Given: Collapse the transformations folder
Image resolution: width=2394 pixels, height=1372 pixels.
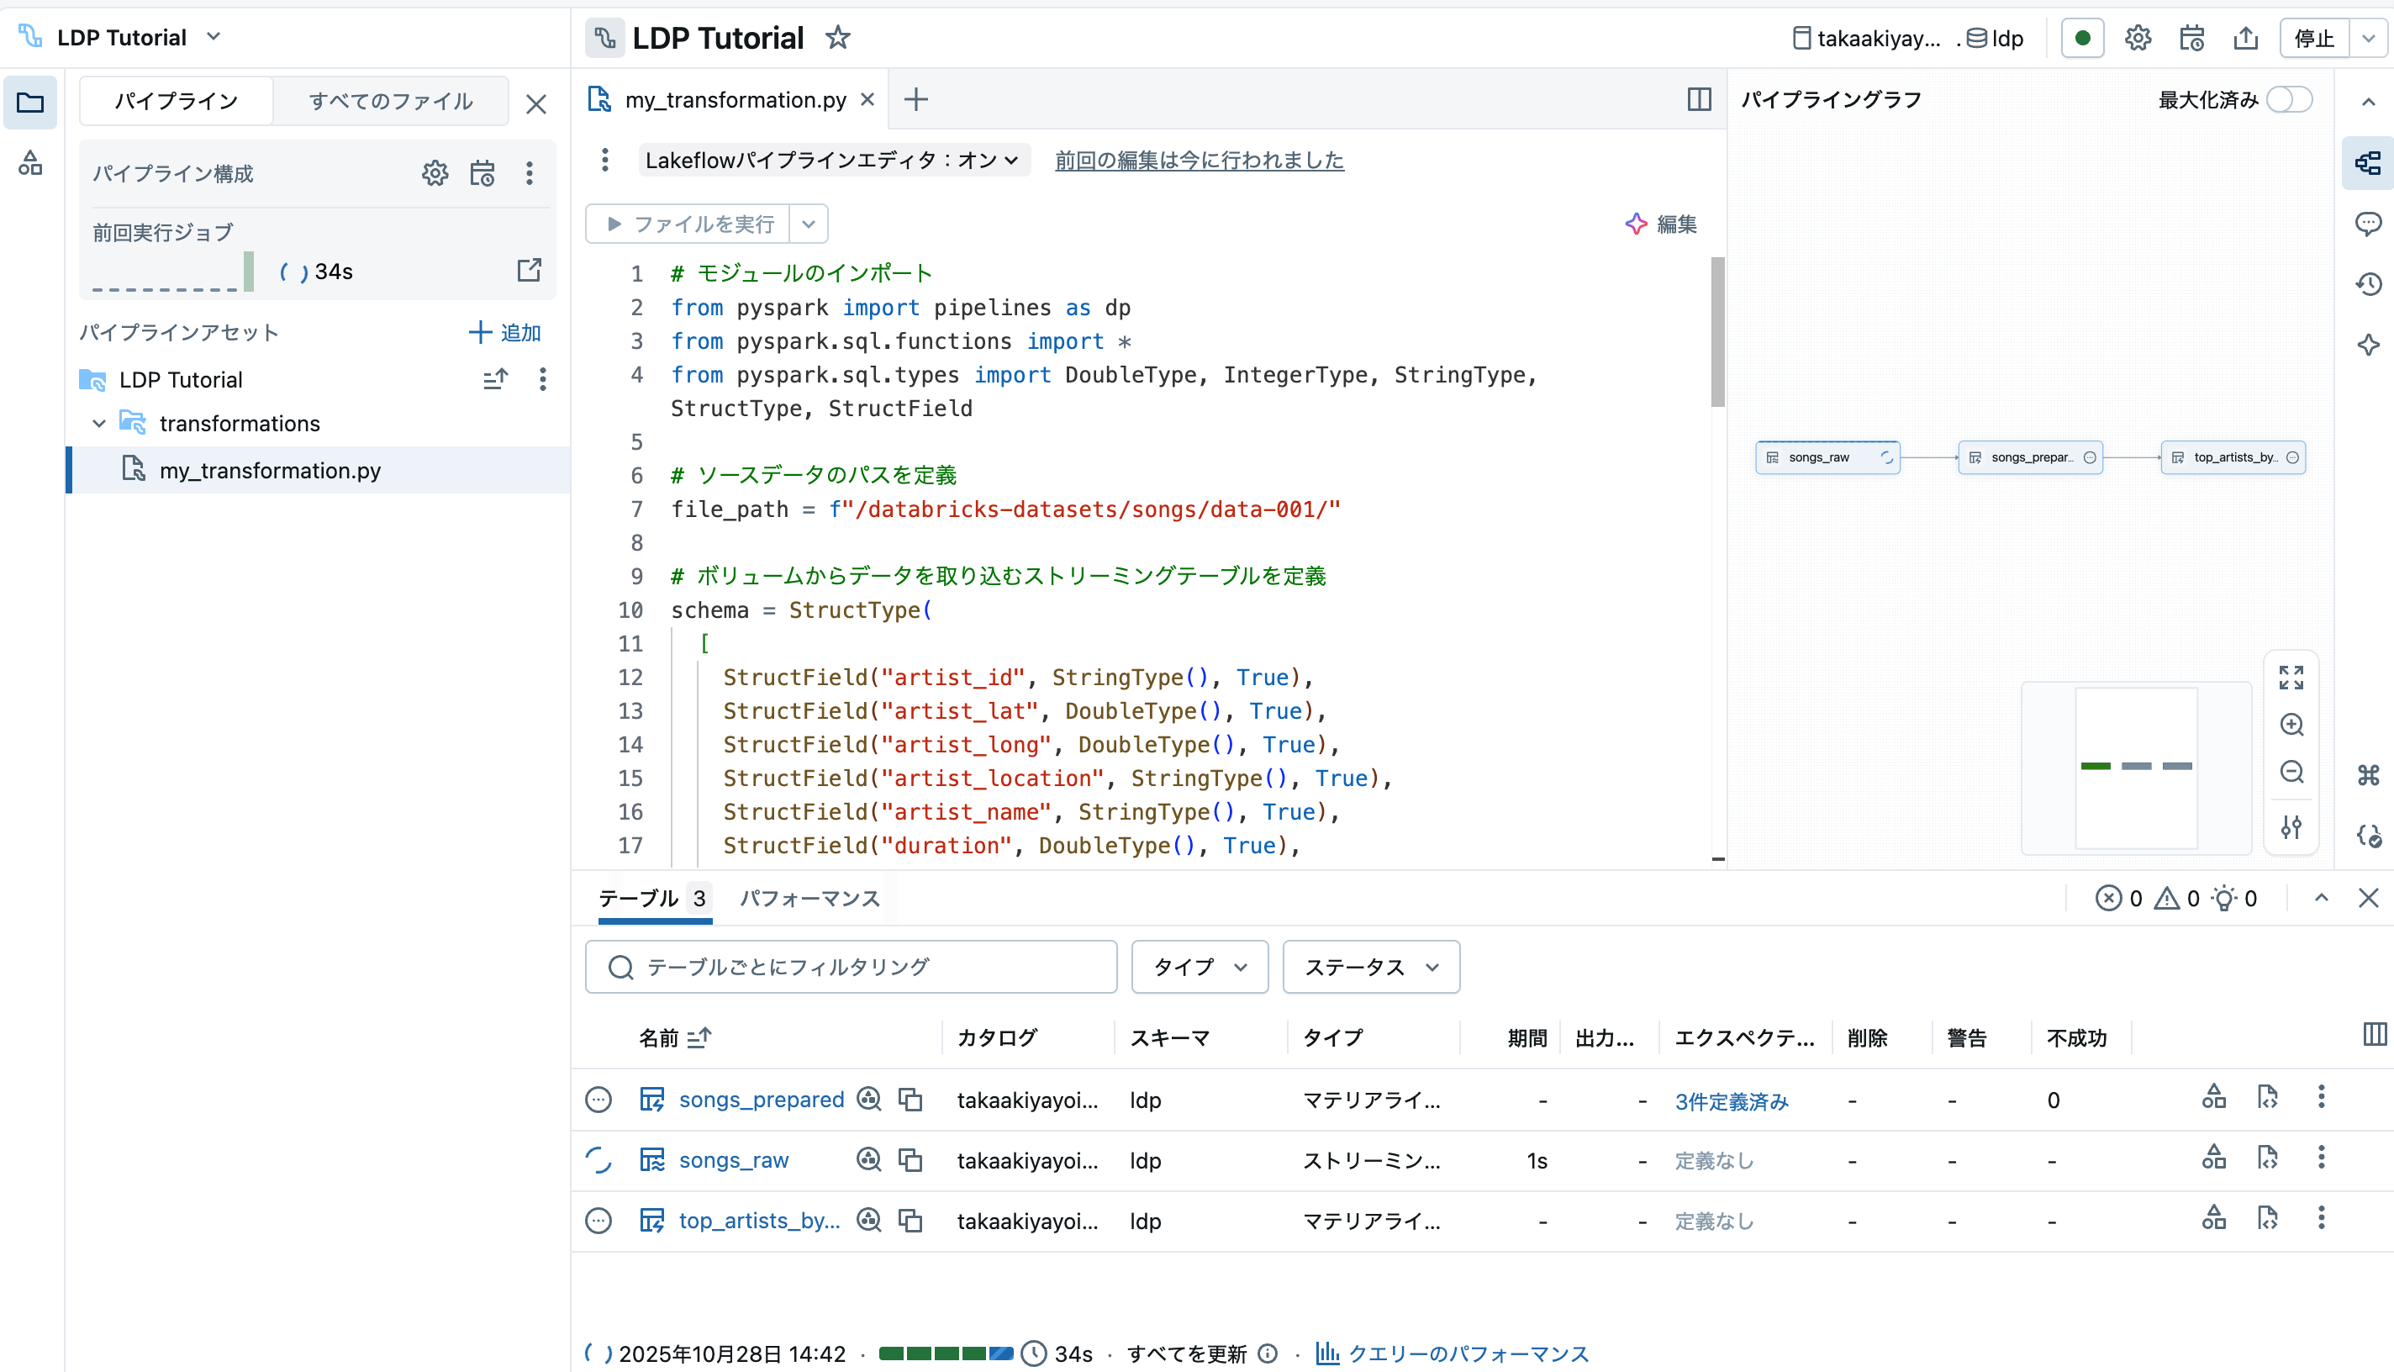Looking at the screenshot, I should point(99,423).
